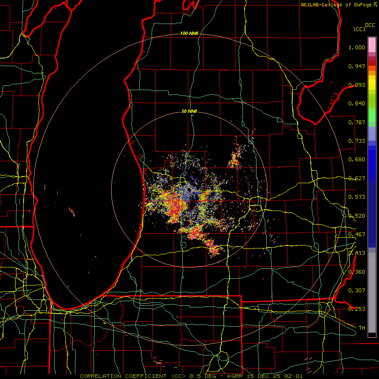Click the 100 NMI range ring label

(x=189, y=33)
